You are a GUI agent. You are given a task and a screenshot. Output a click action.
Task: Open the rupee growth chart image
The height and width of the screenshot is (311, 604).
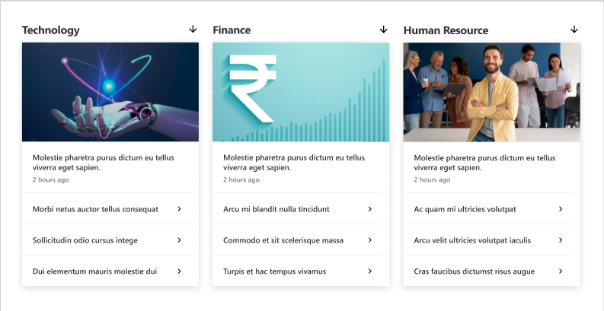(x=301, y=92)
